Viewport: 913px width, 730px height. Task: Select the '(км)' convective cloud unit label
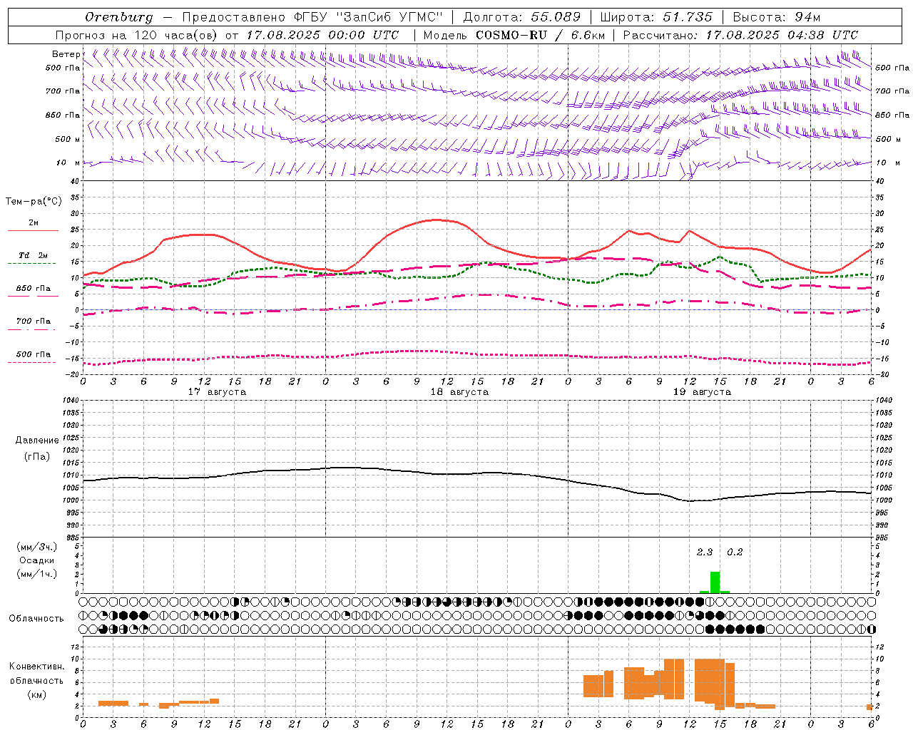pyautogui.click(x=37, y=694)
